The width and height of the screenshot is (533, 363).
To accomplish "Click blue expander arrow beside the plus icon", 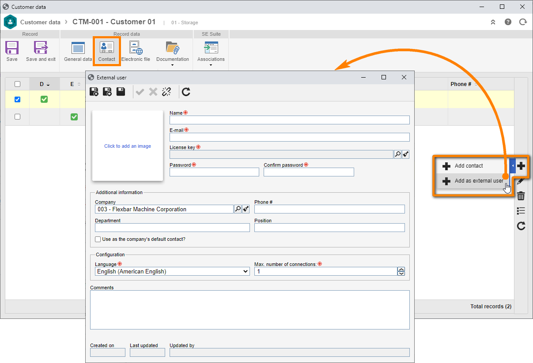I will [x=512, y=166].
